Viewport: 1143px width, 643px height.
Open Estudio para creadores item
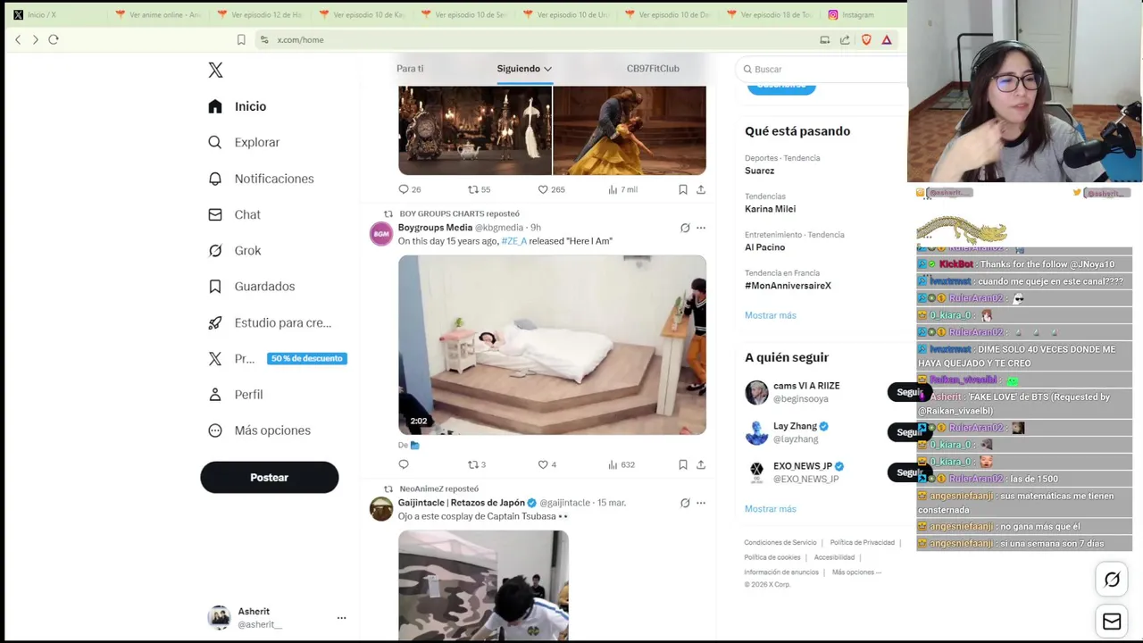(x=270, y=322)
